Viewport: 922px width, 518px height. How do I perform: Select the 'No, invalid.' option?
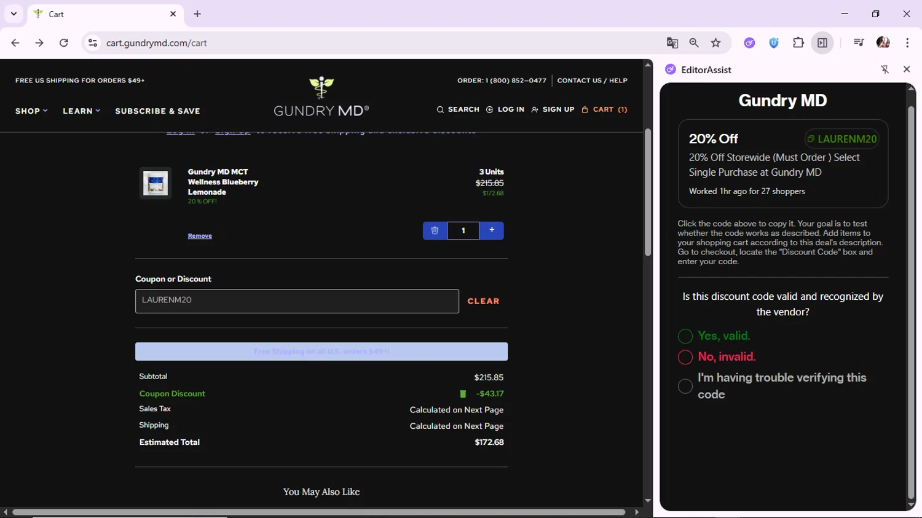(x=685, y=357)
